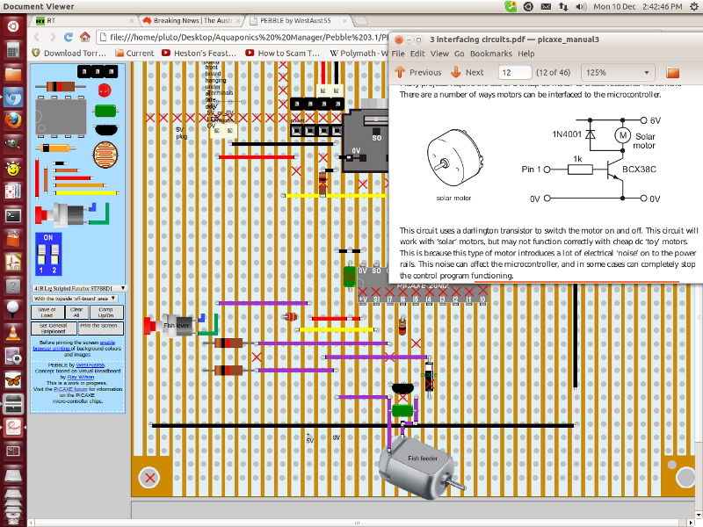Select the motor component in the parts palette
This screenshot has height=527, width=703.
tap(68, 215)
